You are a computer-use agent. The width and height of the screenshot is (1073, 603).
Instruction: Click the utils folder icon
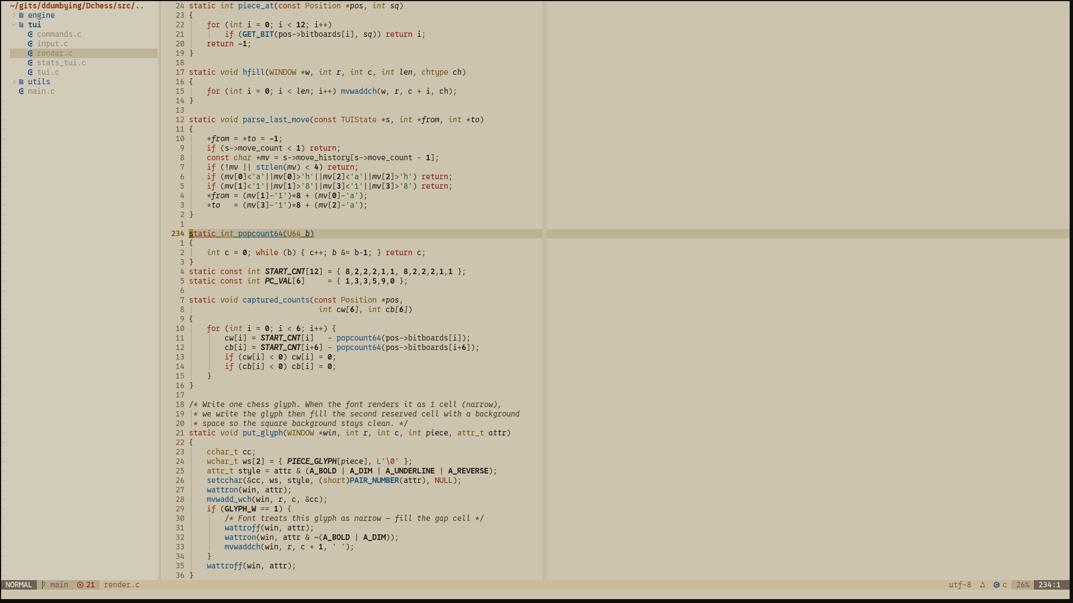[21, 82]
